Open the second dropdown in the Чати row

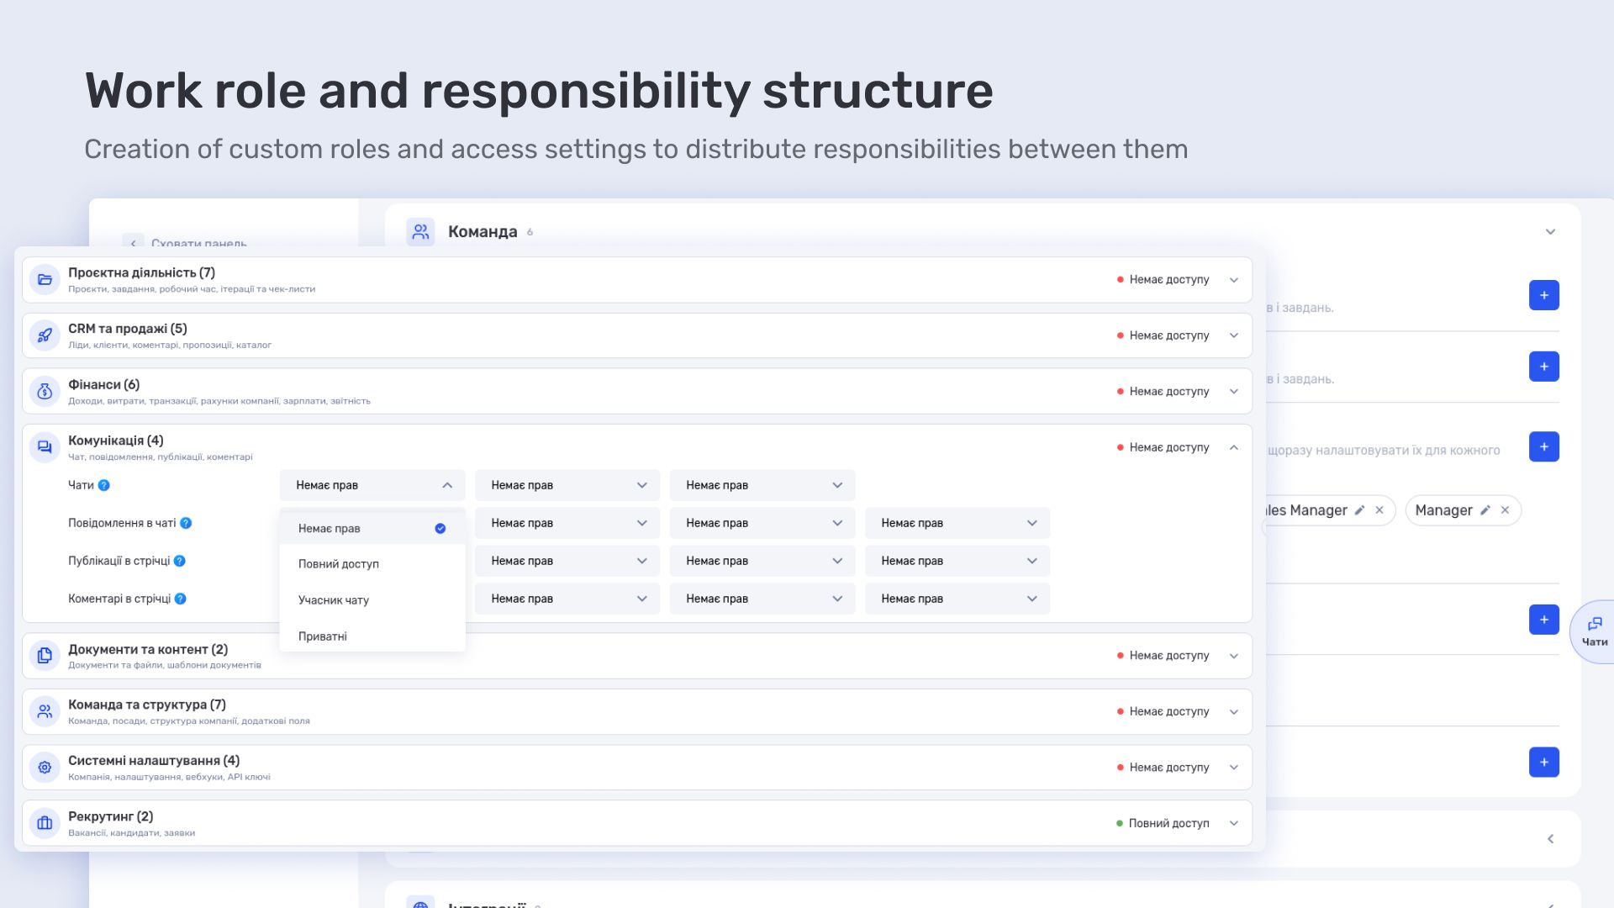point(567,485)
